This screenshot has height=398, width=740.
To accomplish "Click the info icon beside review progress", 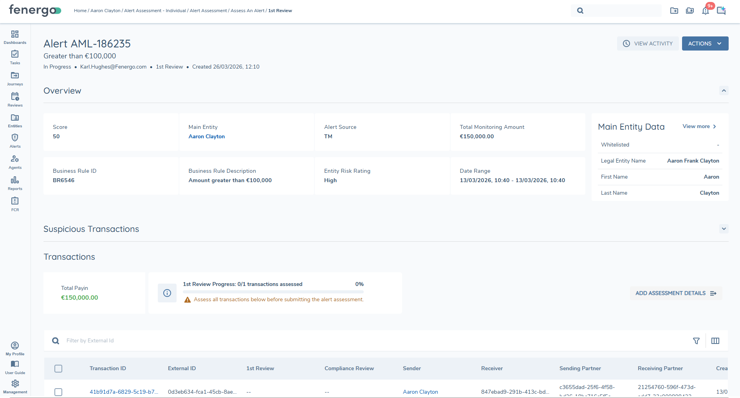I will point(167,293).
